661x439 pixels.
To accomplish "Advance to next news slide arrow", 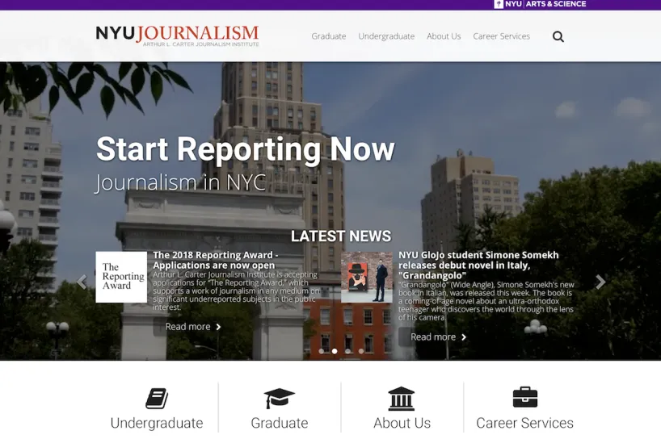I will [x=600, y=282].
